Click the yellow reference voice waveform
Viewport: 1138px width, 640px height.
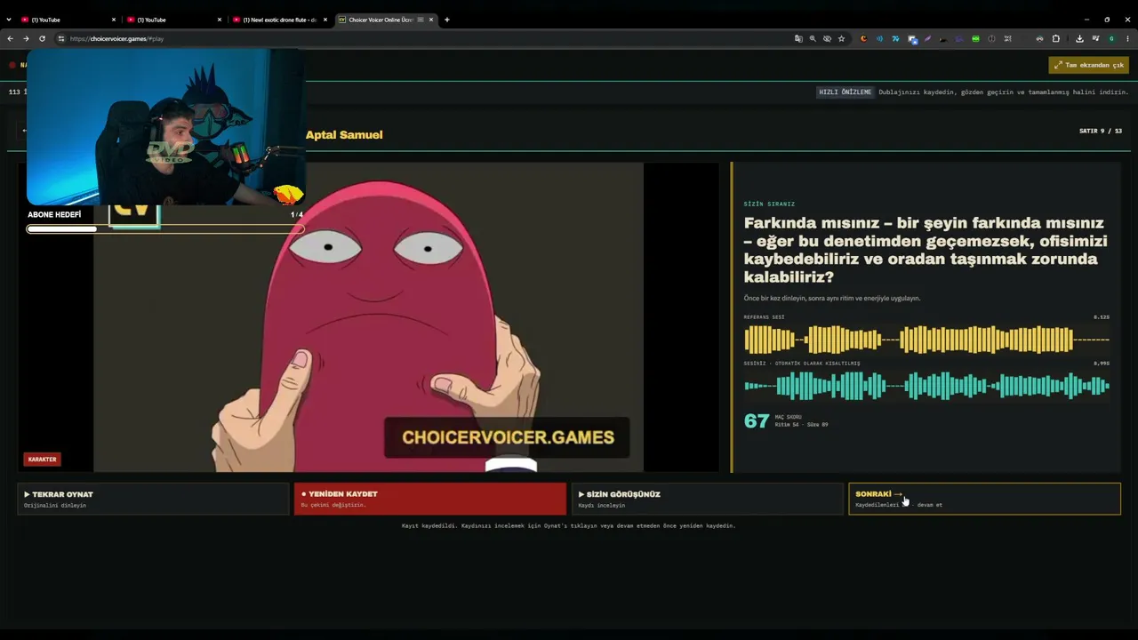click(926, 340)
